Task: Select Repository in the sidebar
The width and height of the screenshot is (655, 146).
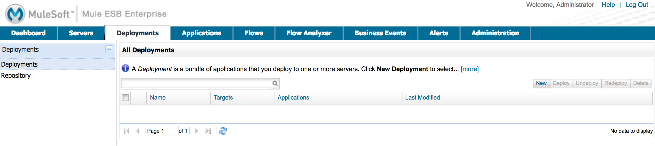Action: click(x=16, y=76)
